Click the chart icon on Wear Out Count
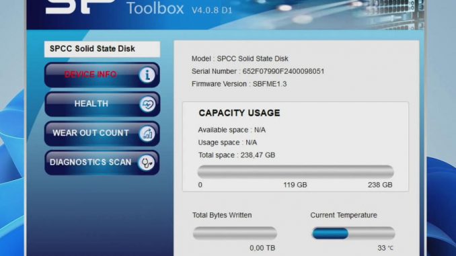Image resolution: width=456 pixels, height=256 pixels. (147, 134)
